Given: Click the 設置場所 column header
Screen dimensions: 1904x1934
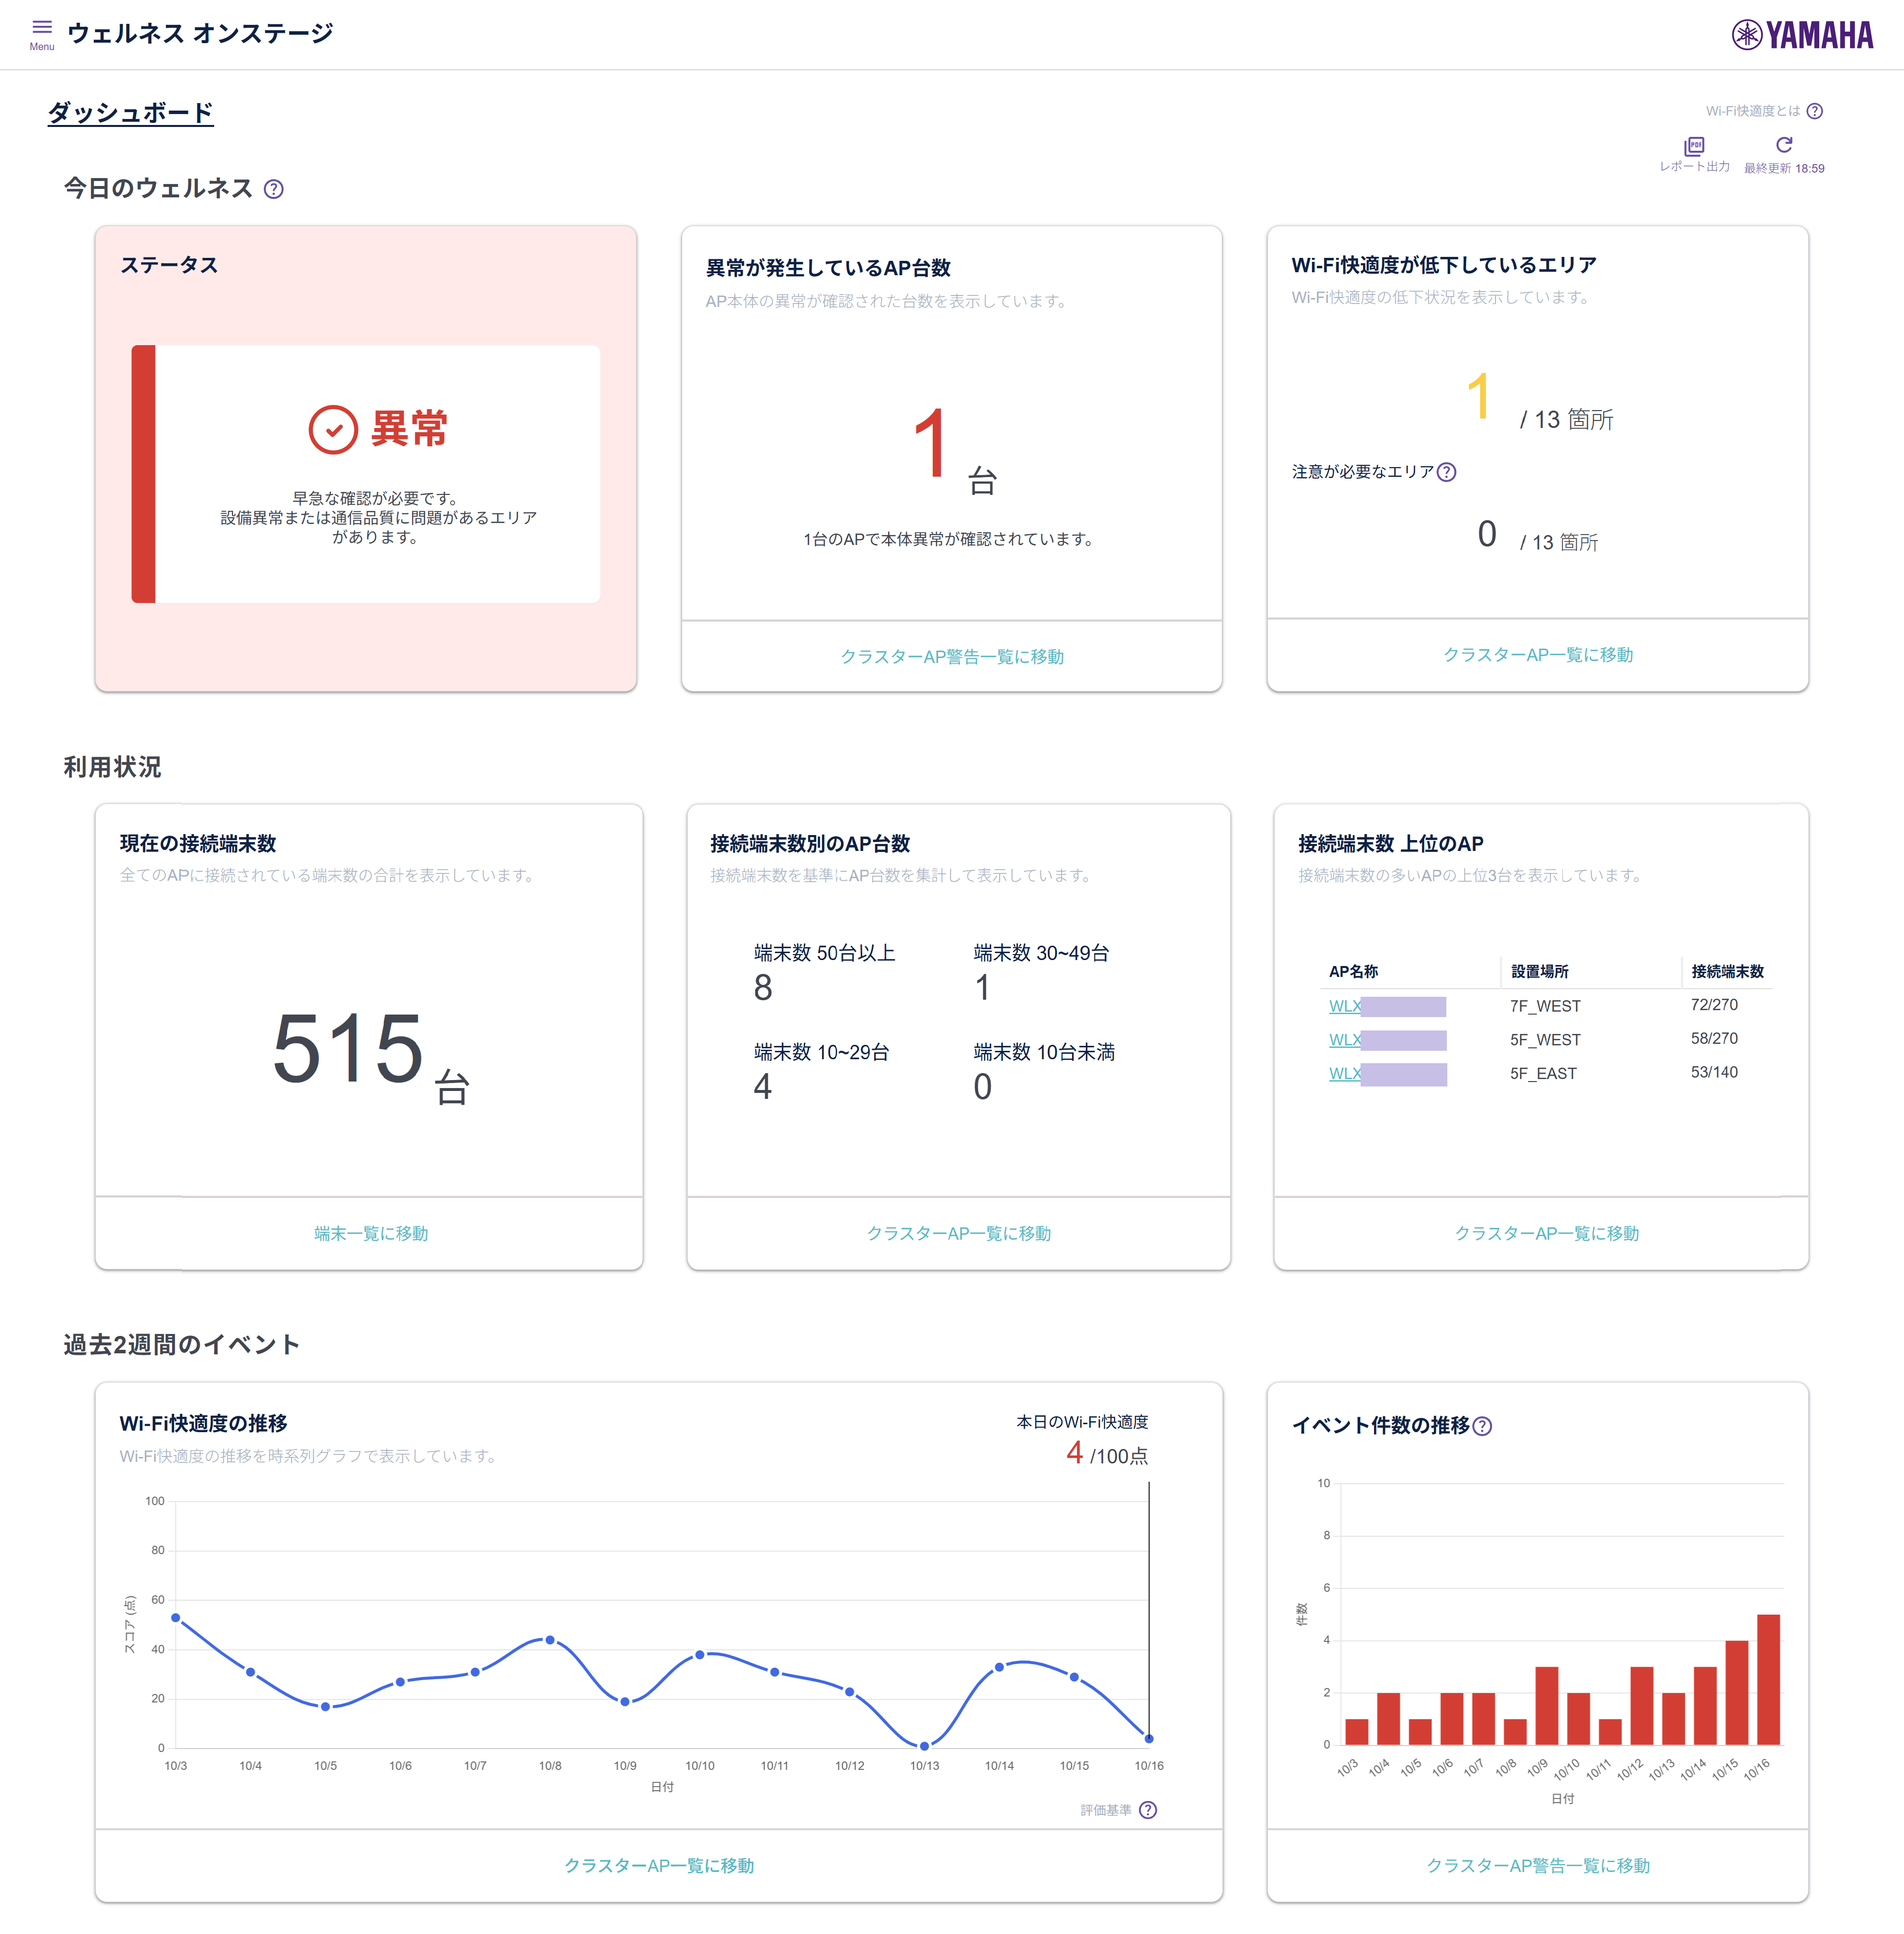Looking at the screenshot, I should click(x=1539, y=972).
